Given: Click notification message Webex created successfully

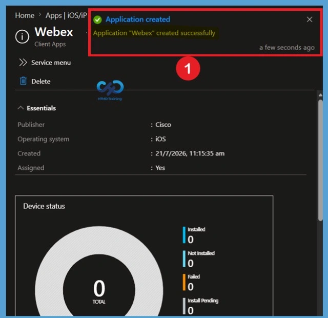Looking at the screenshot, I should coord(154,33).
